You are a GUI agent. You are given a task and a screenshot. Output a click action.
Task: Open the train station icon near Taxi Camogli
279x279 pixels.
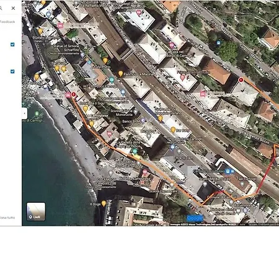(228, 171)
